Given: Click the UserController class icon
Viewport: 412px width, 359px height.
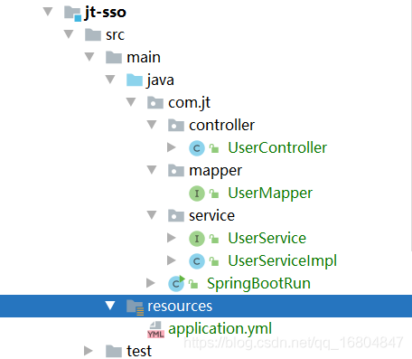Looking at the screenshot, I should (x=197, y=148).
